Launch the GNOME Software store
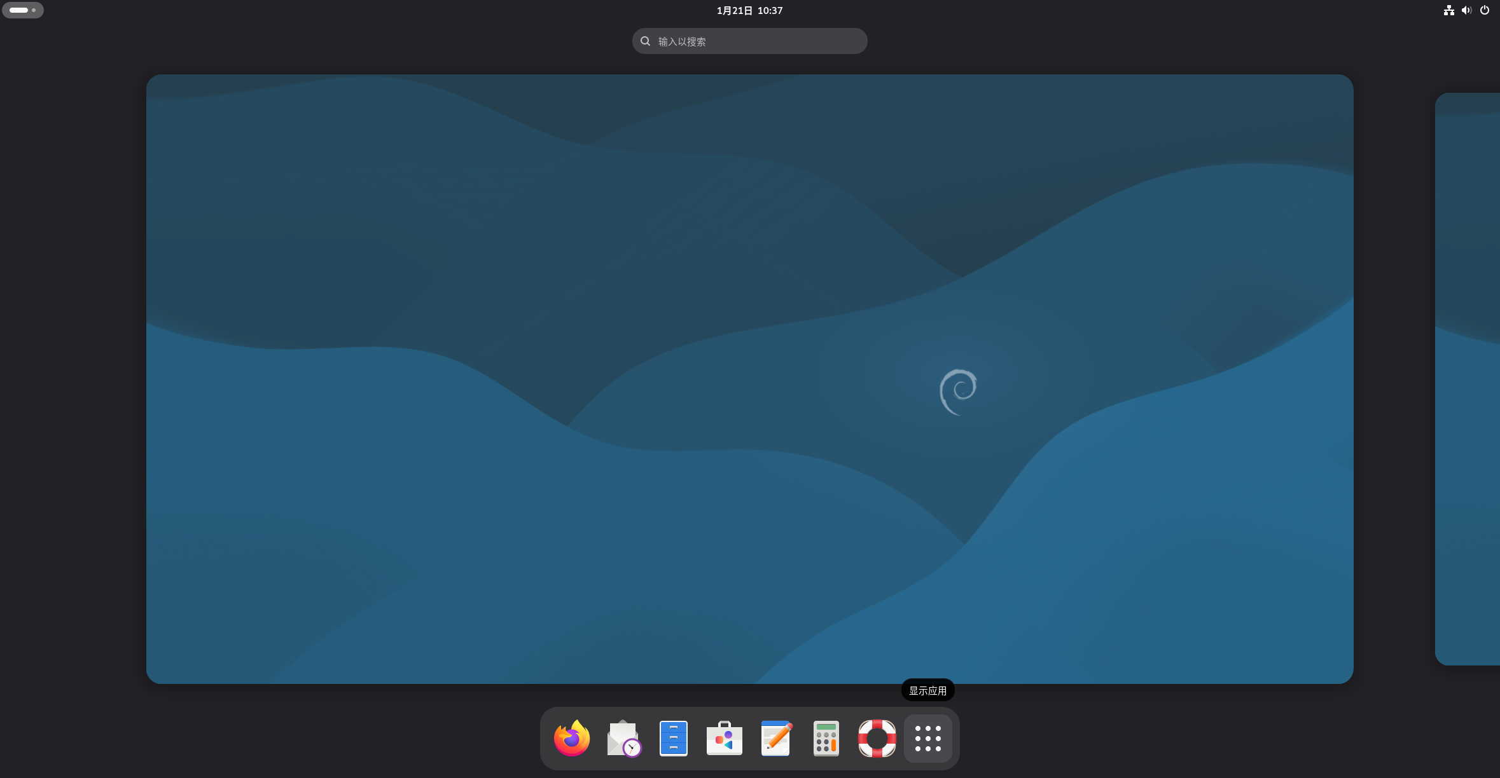Image resolution: width=1500 pixels, height=778 pixels. click(x=724, y=739)
